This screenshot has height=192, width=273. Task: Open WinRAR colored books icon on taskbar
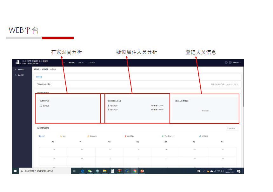pos(120,171)
